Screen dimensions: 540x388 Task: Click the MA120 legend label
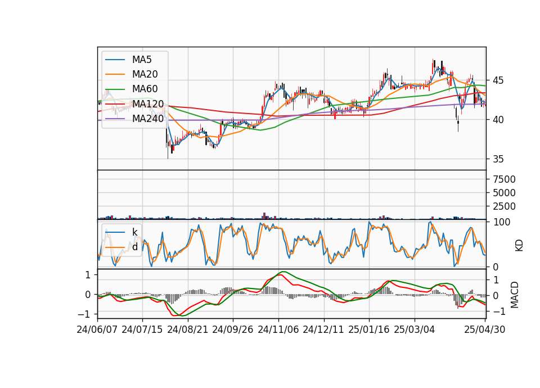(148, 104)
